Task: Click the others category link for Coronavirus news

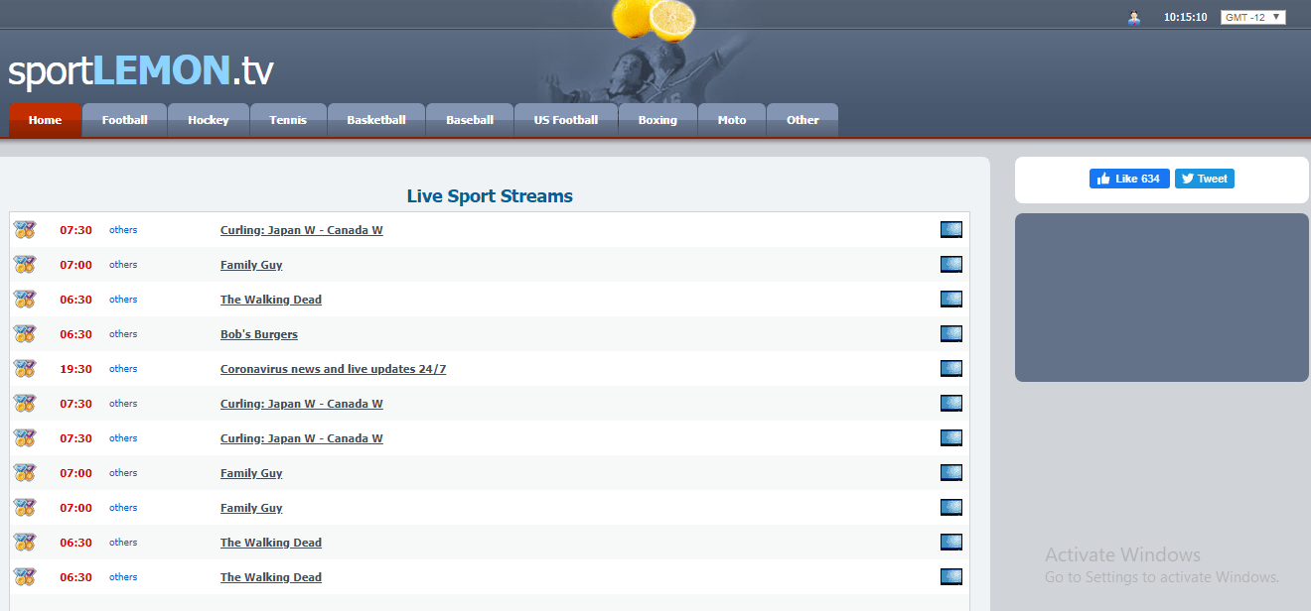Action: (123, 369)
